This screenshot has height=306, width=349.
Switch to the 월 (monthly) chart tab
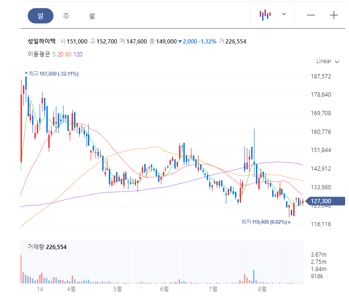pyautogui.click(x=92, y=16)
